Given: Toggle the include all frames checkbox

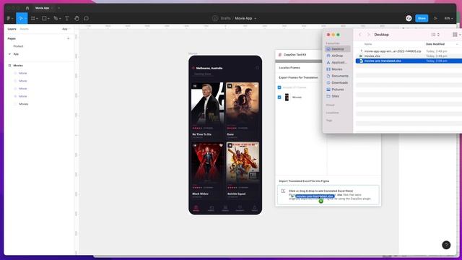Looking at the screenshot, I should point(279,87).
